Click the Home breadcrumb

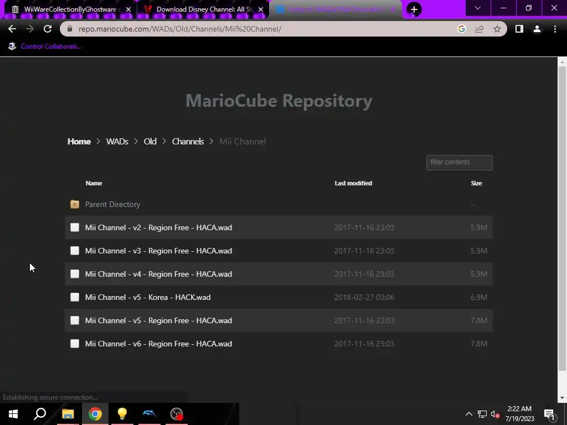click(x=79, y=141)
